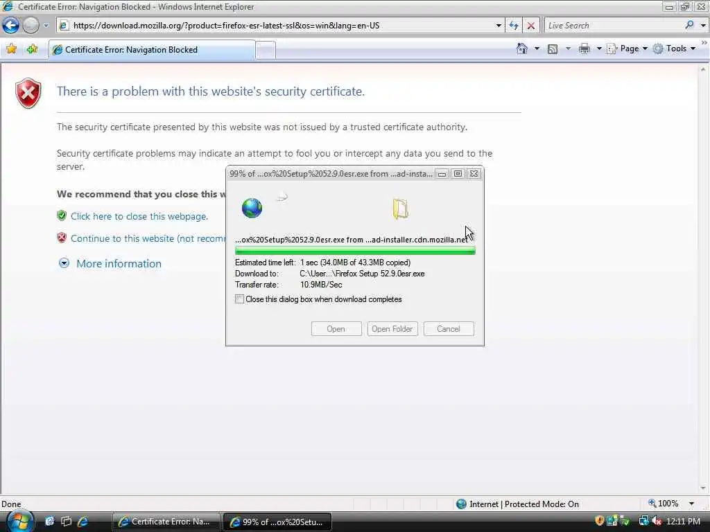
Task: Switch to '99% of ...ox%20Setu...' taskbar button
Action: click(277, 522)
